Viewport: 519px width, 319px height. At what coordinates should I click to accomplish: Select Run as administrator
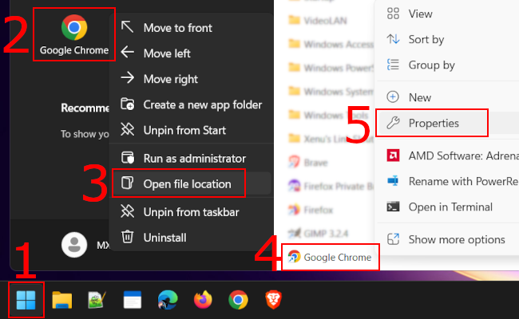point(191,159)
